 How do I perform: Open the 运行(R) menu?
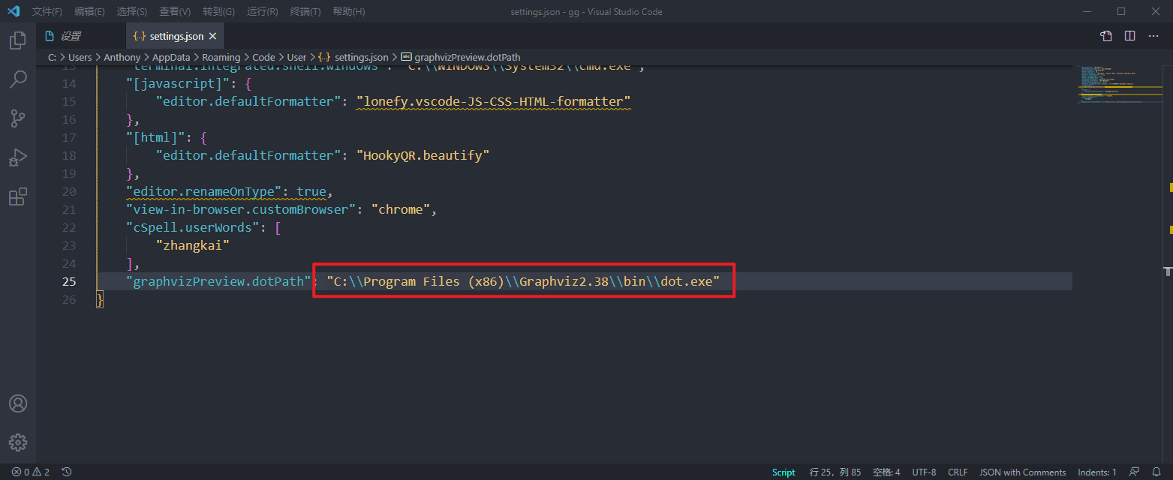tap(262, 12)
